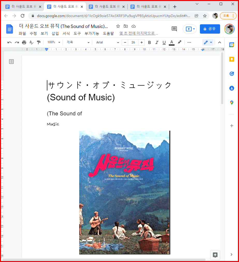Bookmark this page with star
The image size is (239, 262).
[x=205, y=16]
